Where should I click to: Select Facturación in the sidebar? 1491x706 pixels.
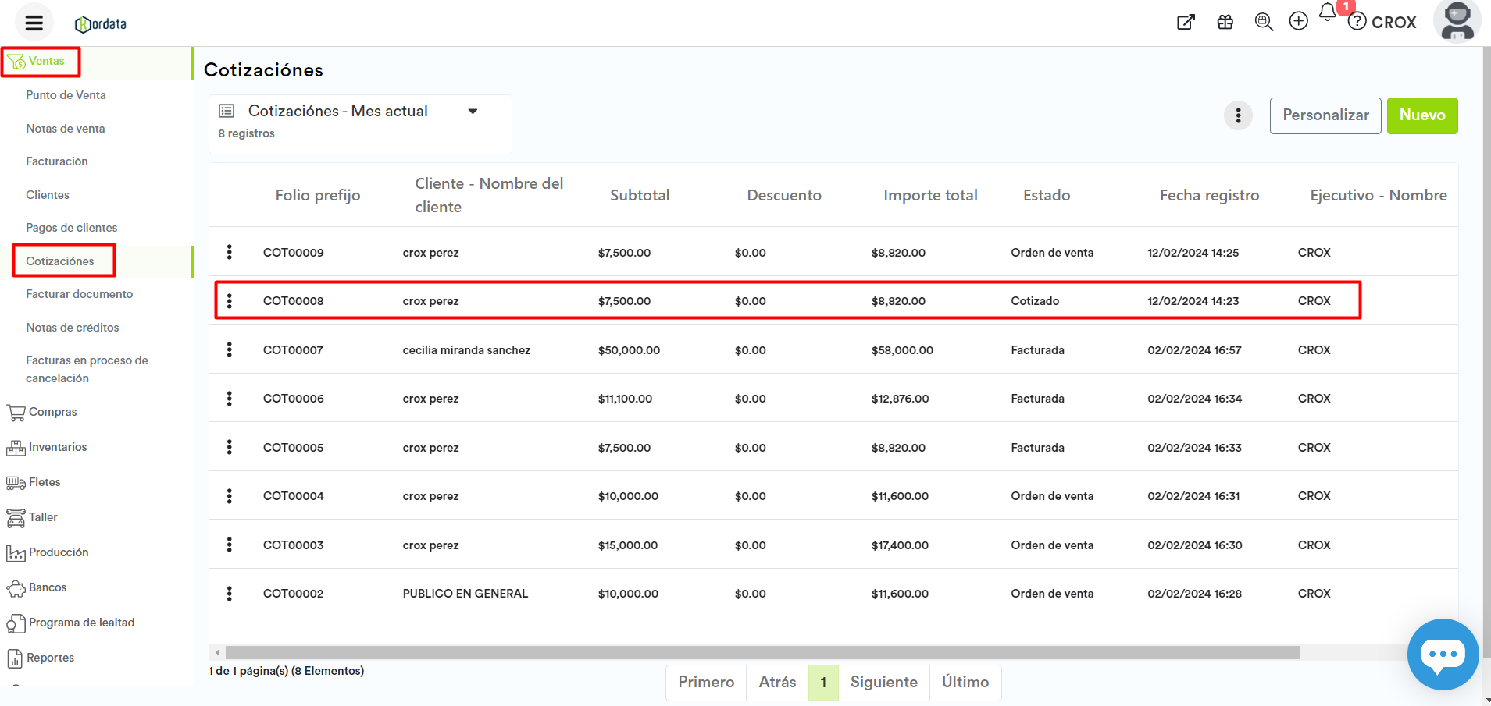point(57,161)
